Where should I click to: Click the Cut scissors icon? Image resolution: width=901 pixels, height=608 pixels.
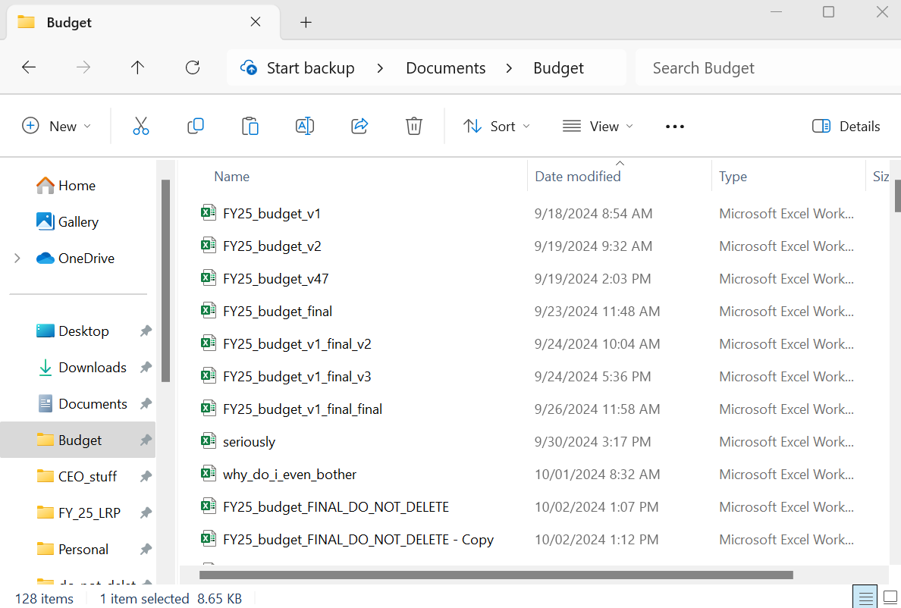click(x=141, y=126)
